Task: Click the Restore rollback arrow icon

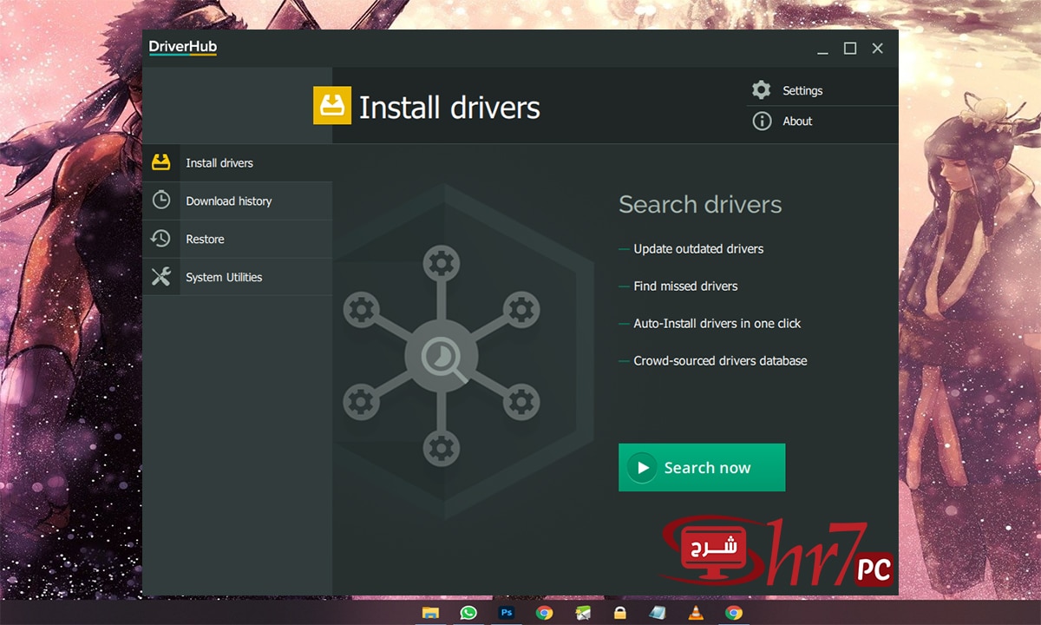Action: point(161,239)
